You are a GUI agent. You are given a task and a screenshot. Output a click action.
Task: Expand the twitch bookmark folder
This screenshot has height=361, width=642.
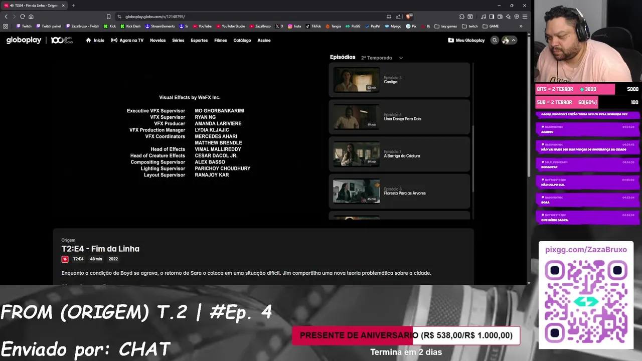coord(470,26)
